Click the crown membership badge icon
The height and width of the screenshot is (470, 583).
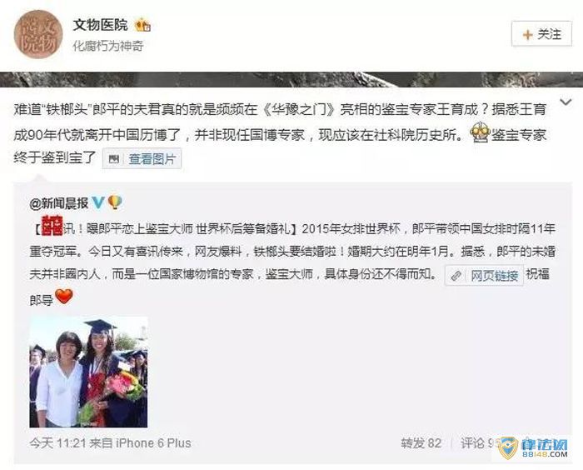[142, 25]
